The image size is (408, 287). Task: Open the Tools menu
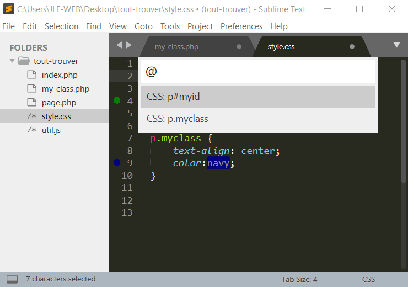(x=170, y=26)
